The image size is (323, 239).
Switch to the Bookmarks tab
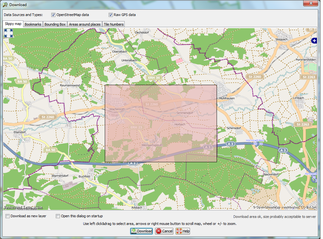[x=33, y=24]
